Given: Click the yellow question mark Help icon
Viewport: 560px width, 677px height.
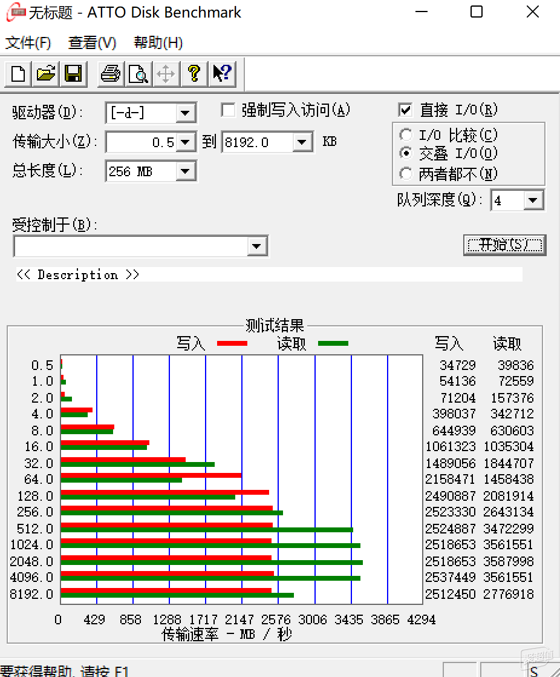Looking at the screenshot, I should 194,74.
